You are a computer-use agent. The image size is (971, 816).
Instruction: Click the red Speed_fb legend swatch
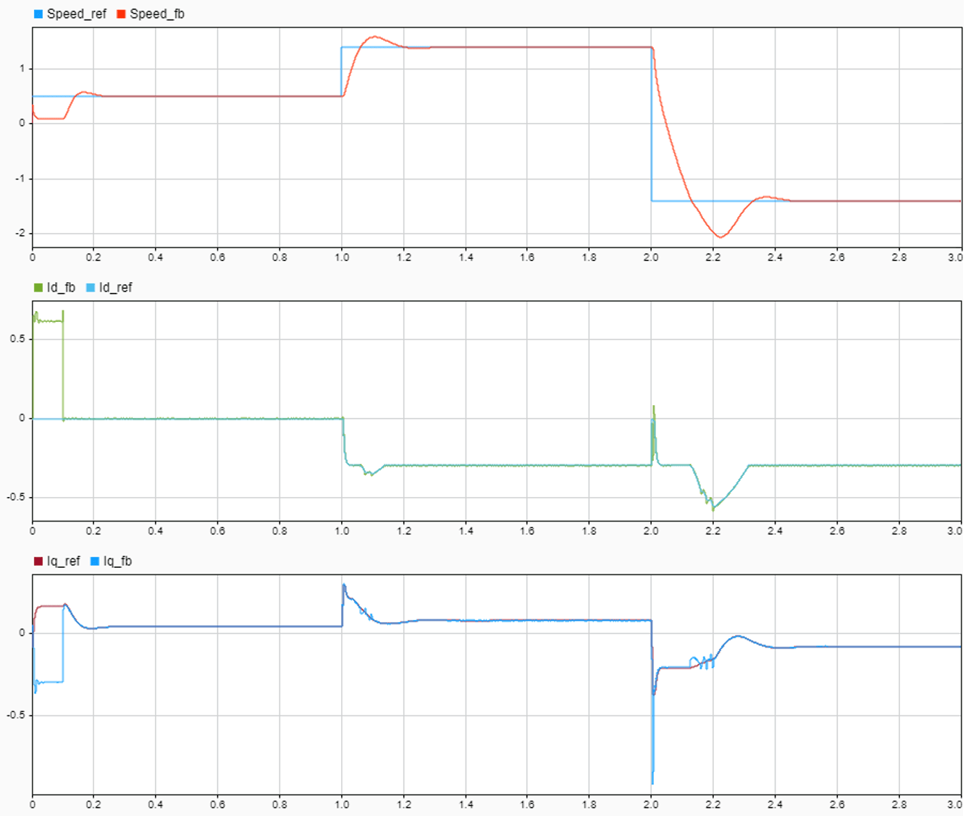point(121,14)
